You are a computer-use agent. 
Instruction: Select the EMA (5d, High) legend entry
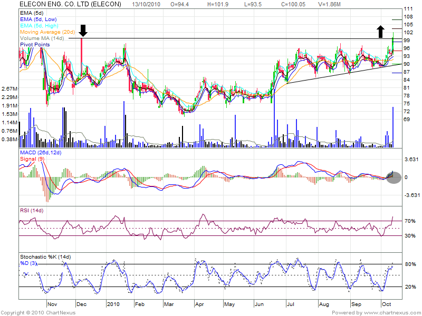click(40, 25)
